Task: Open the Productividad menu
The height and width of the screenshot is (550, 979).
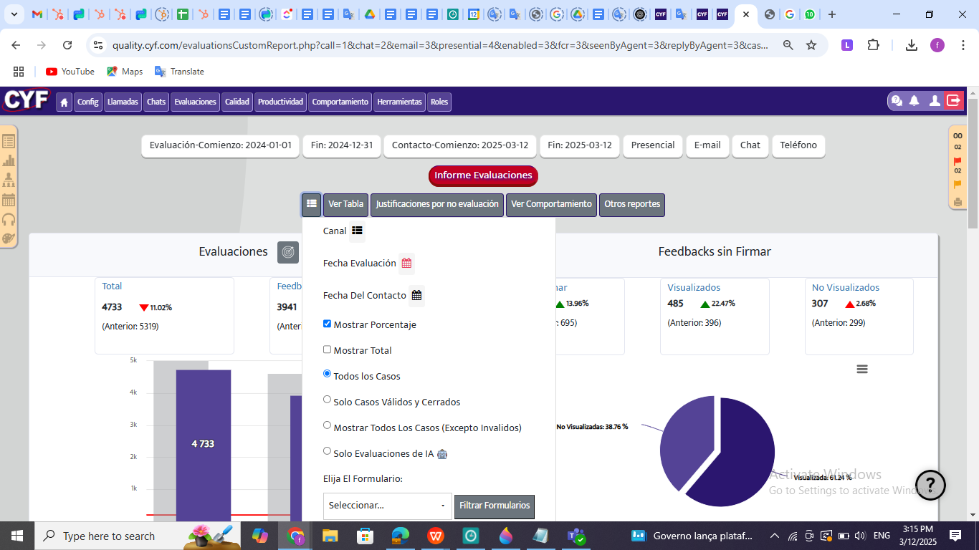Action: pyautogui.click(x=281, y=102)
